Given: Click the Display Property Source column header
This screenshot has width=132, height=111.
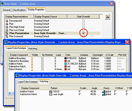Looking at the screenshot, I should click(50, 17).
